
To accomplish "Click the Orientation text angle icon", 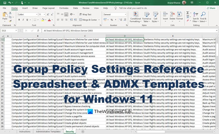I will pyautogui.click(x=72, y=14).
